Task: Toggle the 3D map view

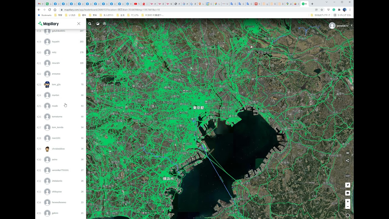Action: [x=348, y=153]
